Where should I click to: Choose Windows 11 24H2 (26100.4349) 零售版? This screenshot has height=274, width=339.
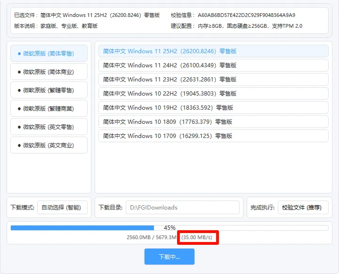pyautogui.click(x=213, y=65)
